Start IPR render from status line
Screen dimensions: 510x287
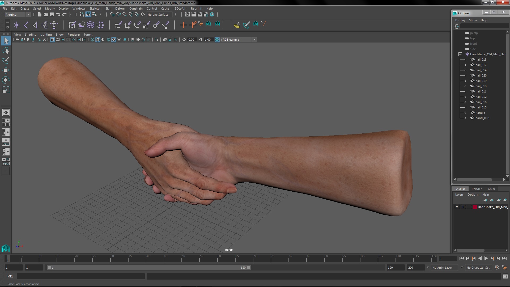tap(200, 14)
